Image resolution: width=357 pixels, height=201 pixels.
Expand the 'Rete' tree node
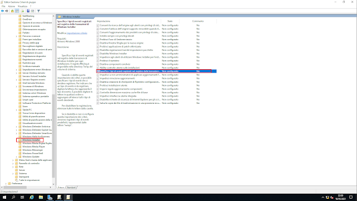(x=13, y=167)
